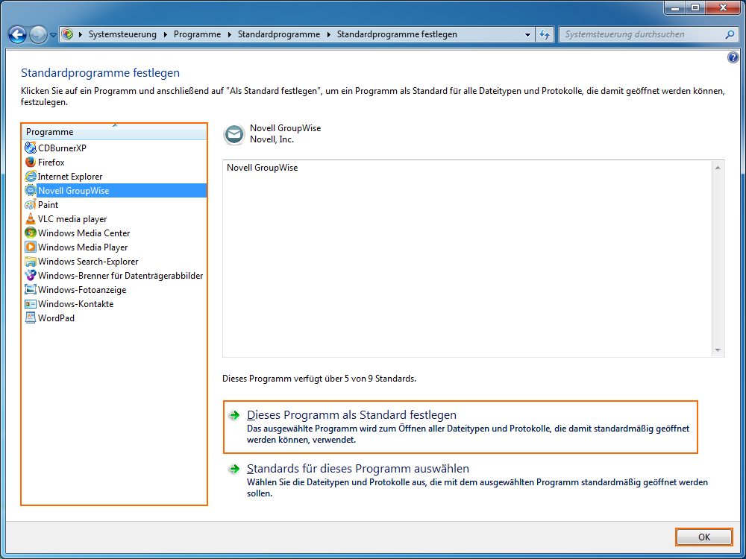Image resolution: width=746 pixels, height=559 pixels.
Task: Select 'Windows Search-Explorer' entry
Action: [88, 262]
